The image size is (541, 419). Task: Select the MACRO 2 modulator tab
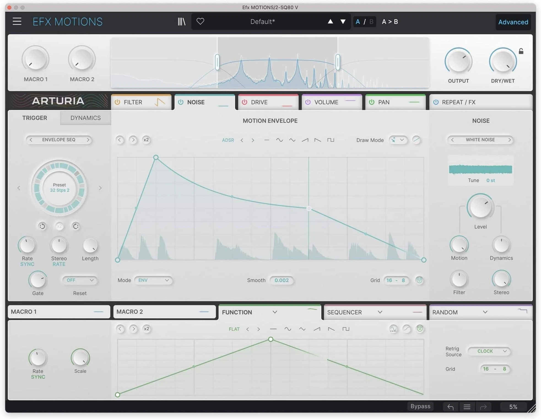(164, 312)
